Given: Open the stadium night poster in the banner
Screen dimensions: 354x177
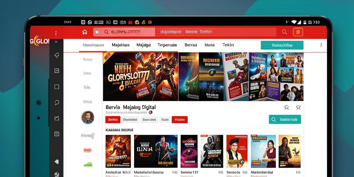Looking at the screenshot, I should [211, 76].
